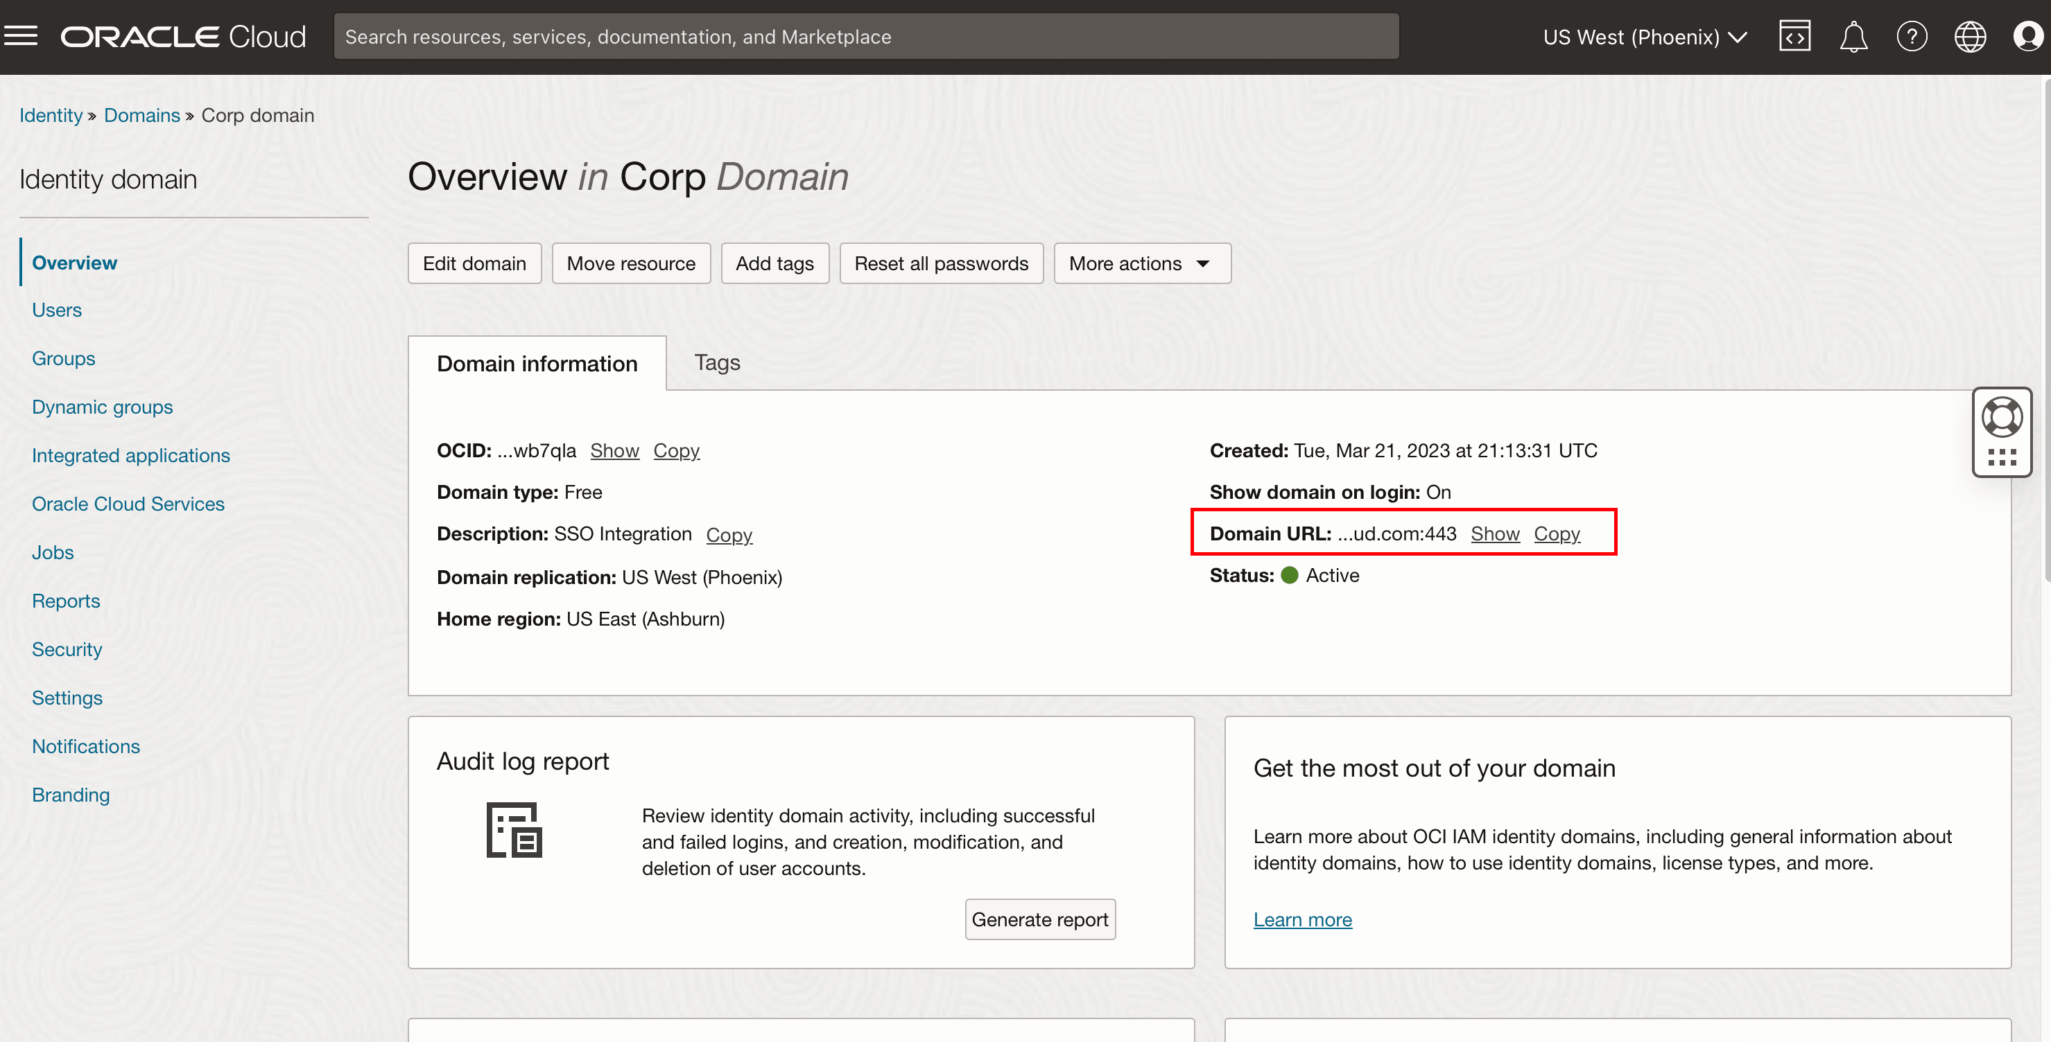The image size is (2051, 1042).
Task: Open Cloud Shell developer tools icon
Action: tap(1794, 37)
